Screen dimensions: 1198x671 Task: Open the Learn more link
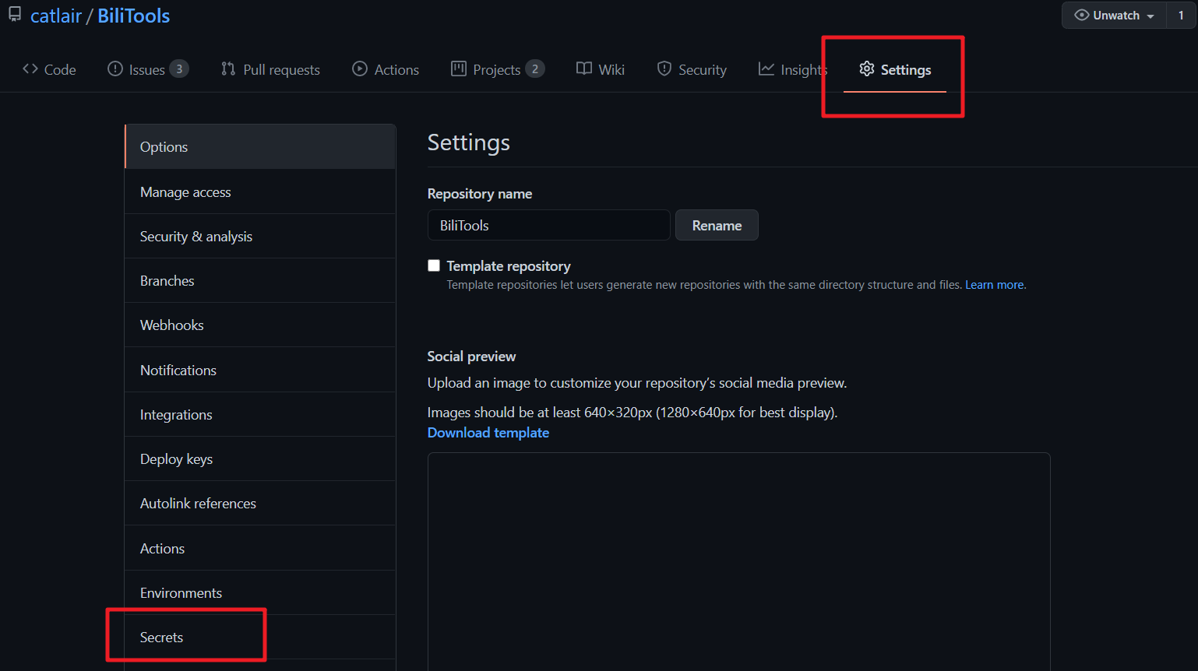pos(995,285)
